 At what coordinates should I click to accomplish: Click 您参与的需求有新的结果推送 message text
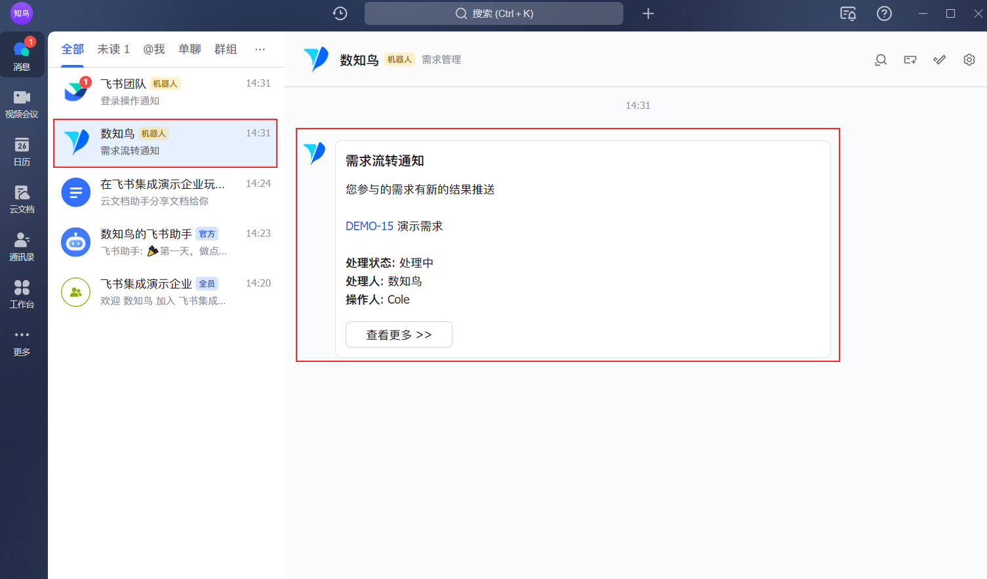[420, 190]
